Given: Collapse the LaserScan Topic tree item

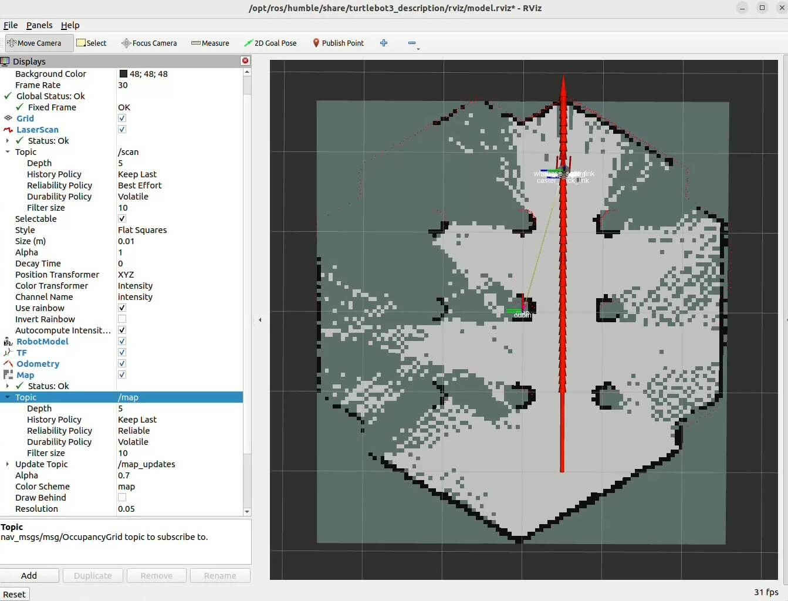Looking at the screenshot, I should [x=8, y=152].
